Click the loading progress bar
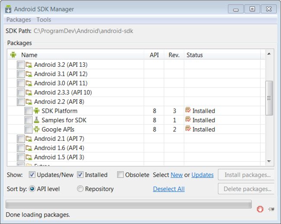 click(x=128, y=204)
